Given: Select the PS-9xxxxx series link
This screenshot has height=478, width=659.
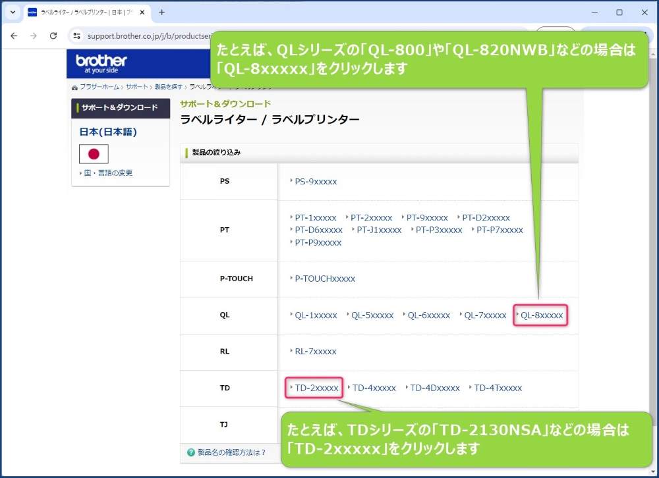Looking at the screenshot, I should [x=316, y=182].
